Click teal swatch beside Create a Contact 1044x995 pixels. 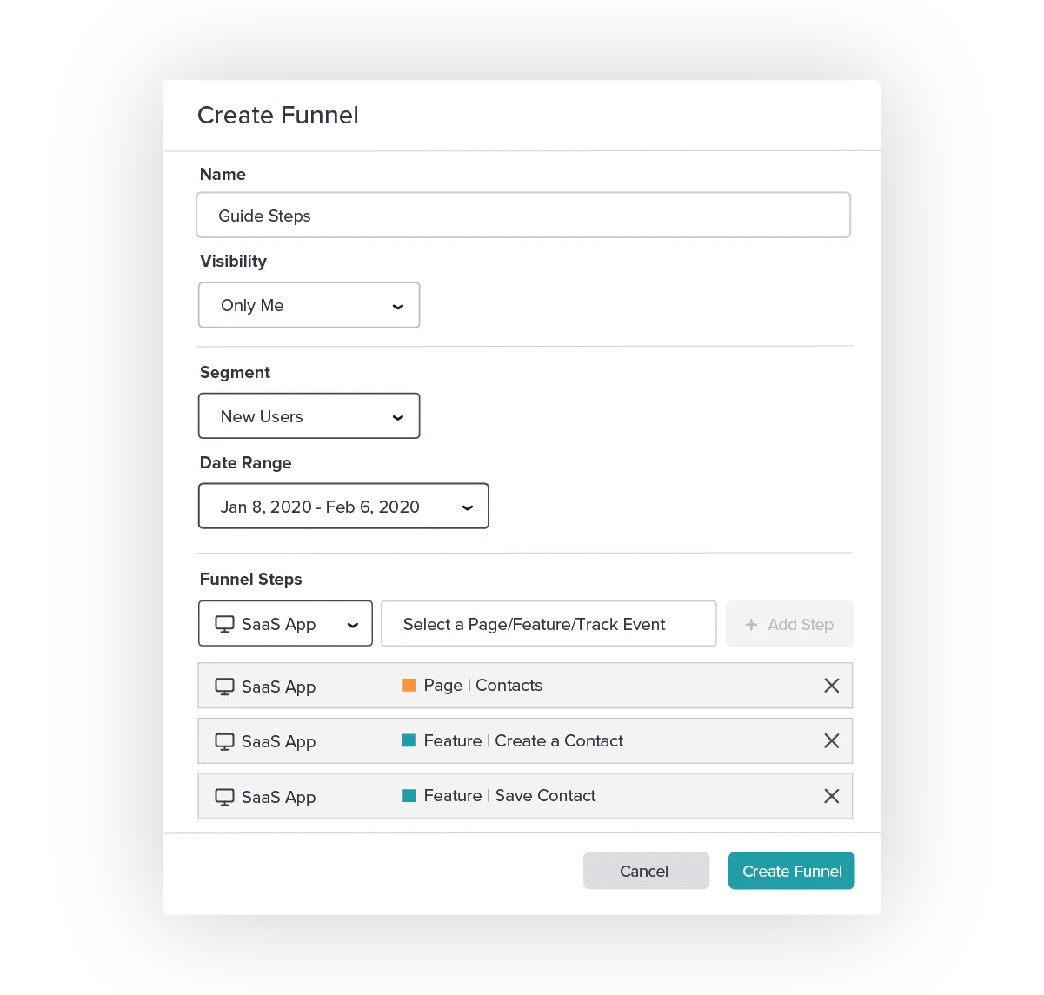point(409,740)
